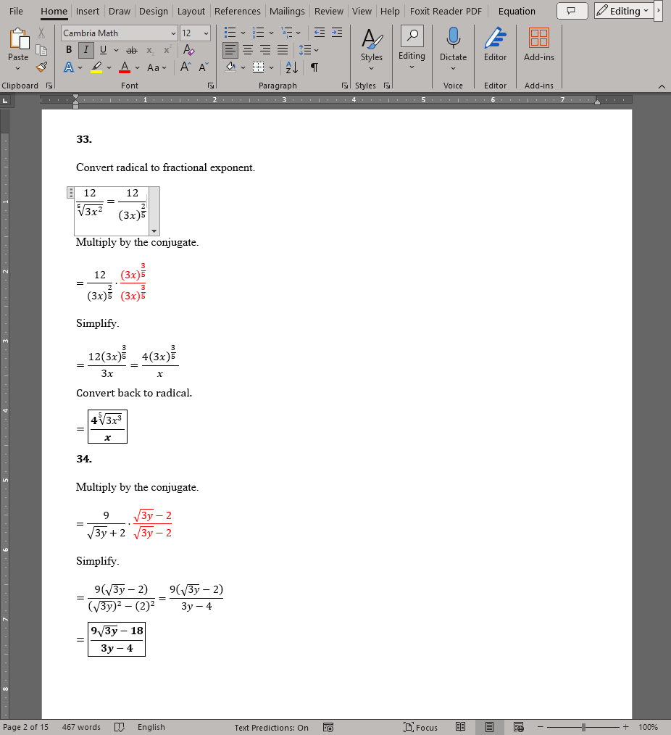Toggle Text Predictions: On

[271, 728]
